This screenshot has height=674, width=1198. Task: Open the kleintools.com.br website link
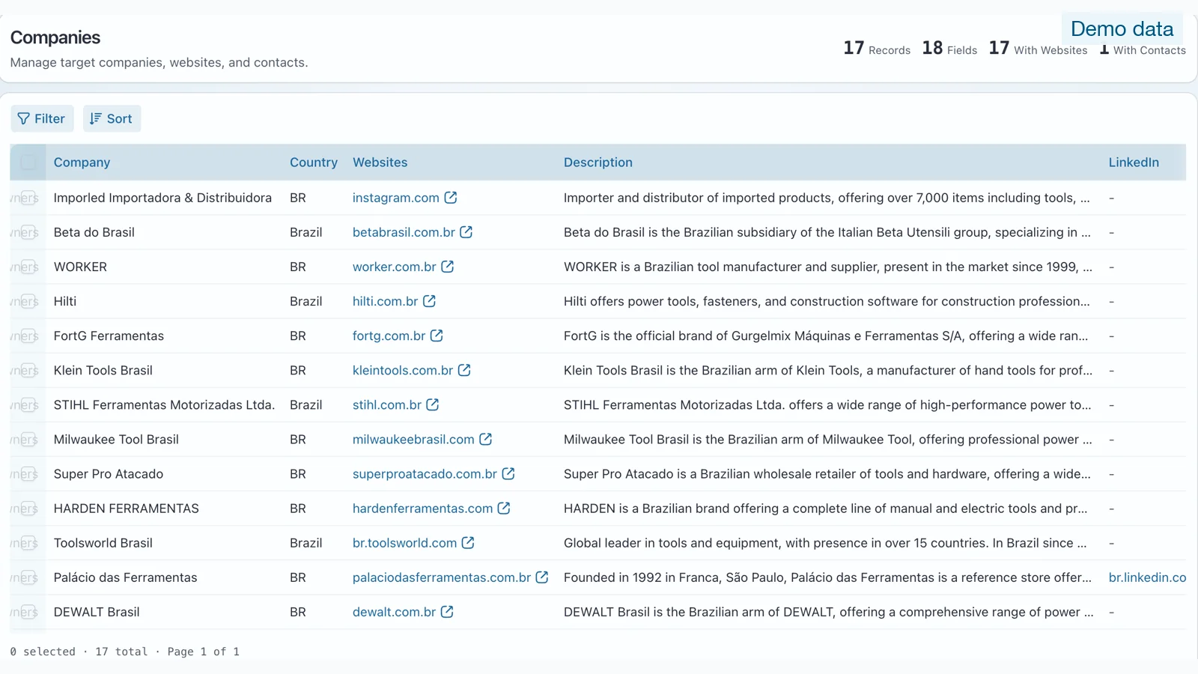click(x=403, y=370)
